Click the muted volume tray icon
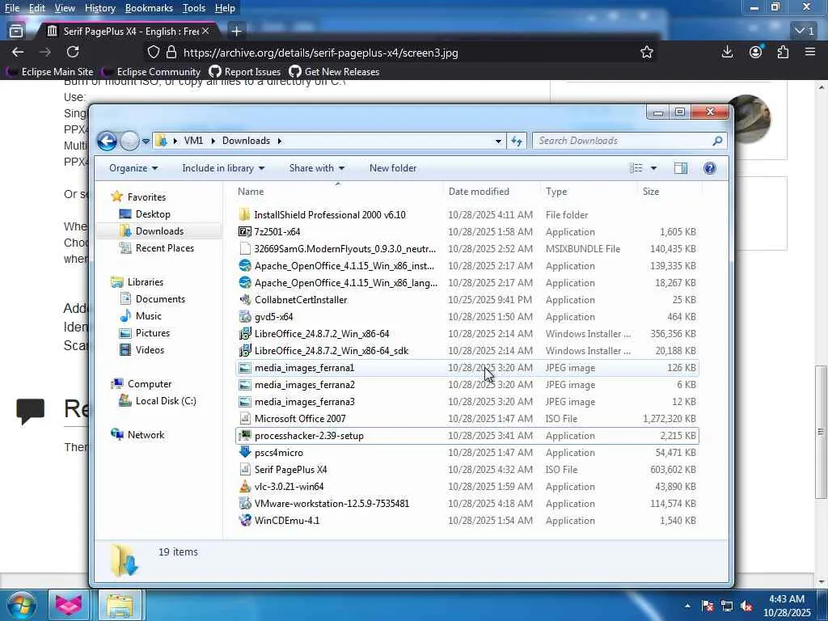828x621 pixels. tap(746, 606)
